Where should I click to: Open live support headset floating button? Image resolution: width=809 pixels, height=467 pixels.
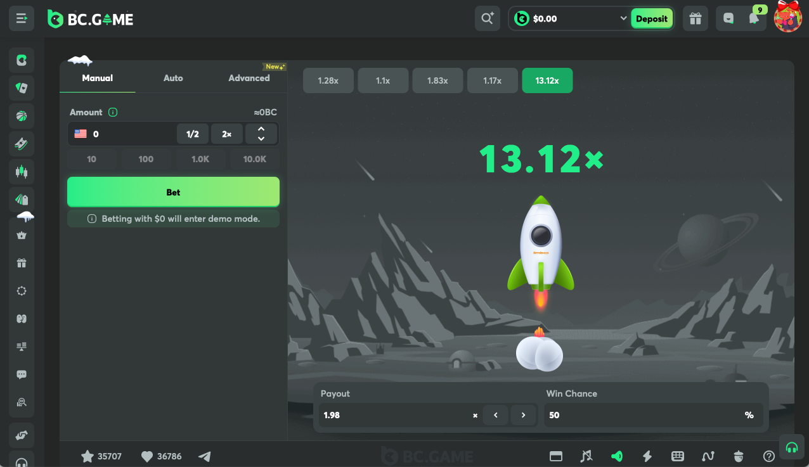tap(791, 447)
